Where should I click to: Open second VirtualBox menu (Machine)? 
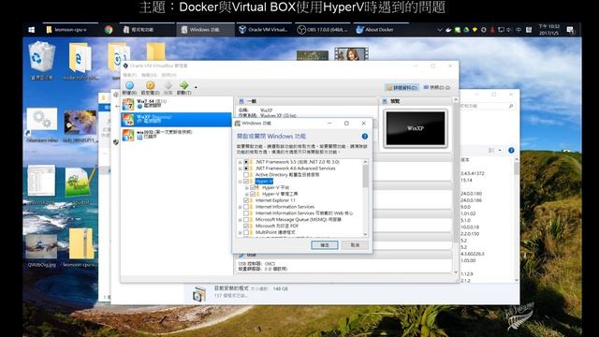click(149, 75)
